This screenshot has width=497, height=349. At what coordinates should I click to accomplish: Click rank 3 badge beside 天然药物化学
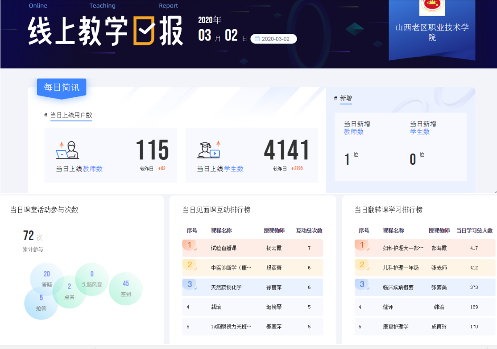(190, 285)
